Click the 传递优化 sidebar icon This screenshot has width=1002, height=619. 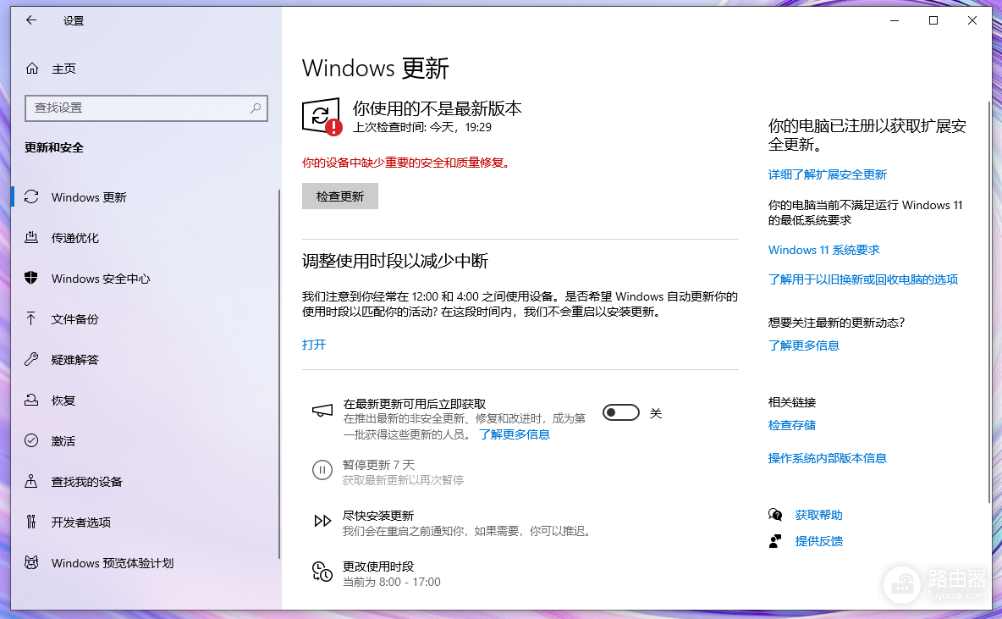(31, 238)
